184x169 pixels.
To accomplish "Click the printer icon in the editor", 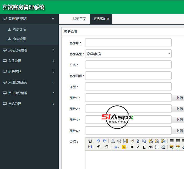I will point(119,141).
